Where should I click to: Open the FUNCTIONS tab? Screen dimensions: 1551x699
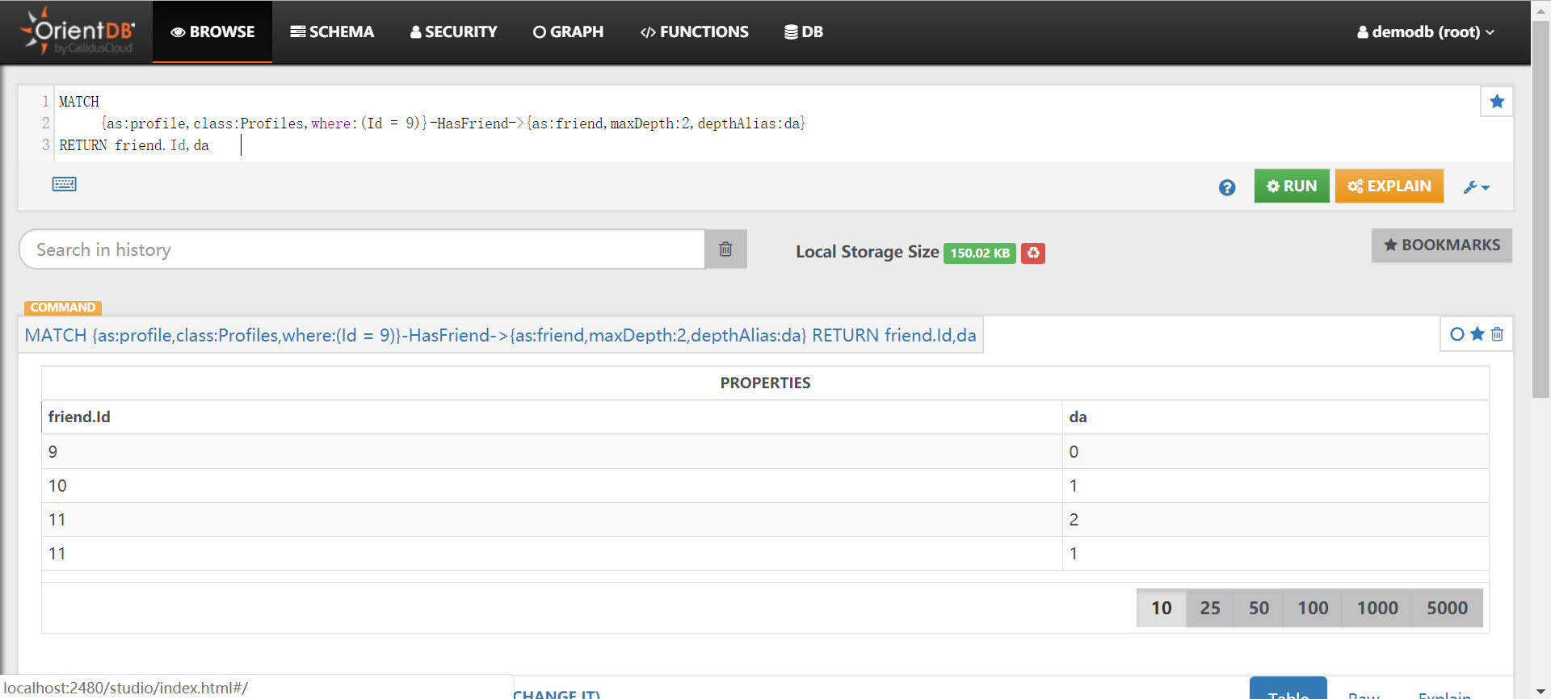tap(694, 31)
